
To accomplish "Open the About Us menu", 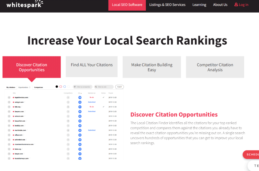I will 220,5.
